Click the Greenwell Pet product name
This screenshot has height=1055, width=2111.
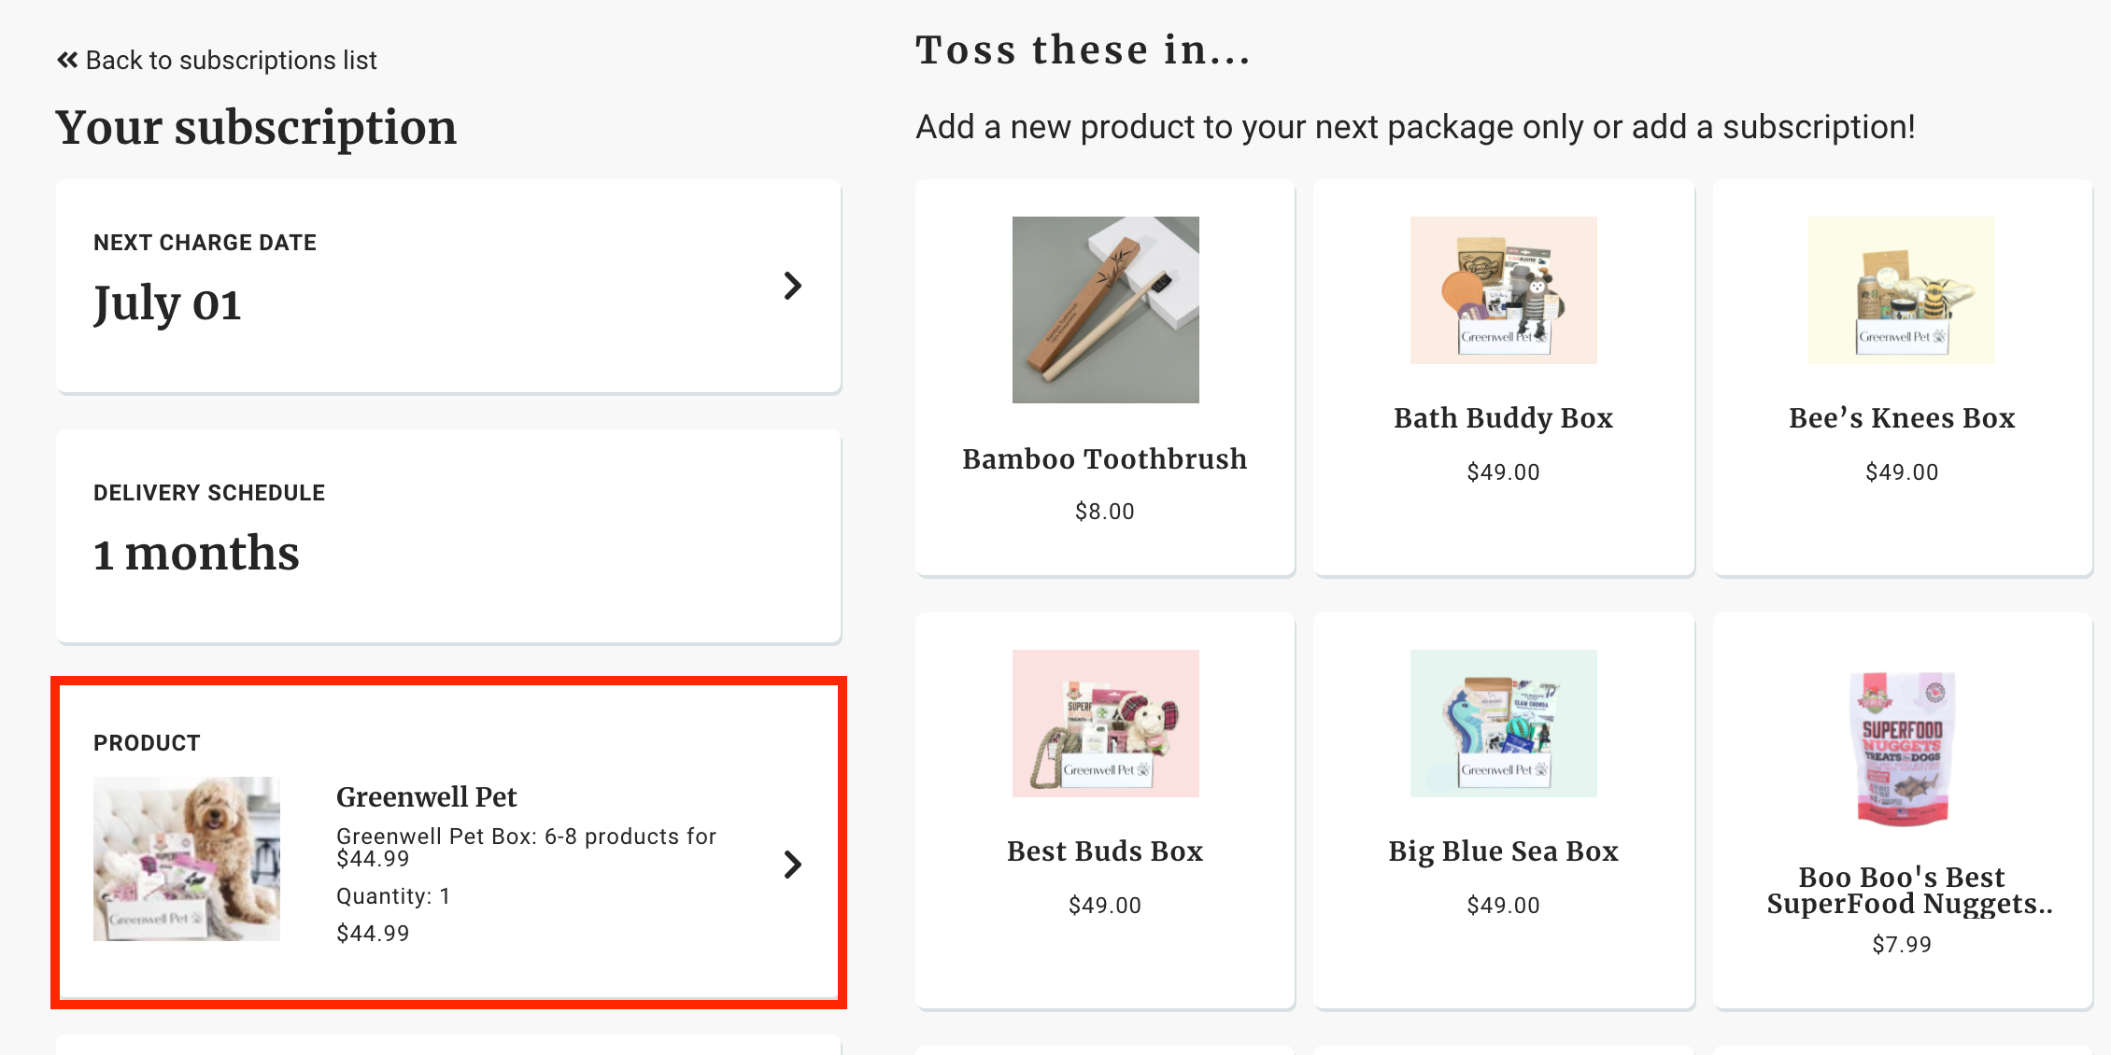pos(426,797)
